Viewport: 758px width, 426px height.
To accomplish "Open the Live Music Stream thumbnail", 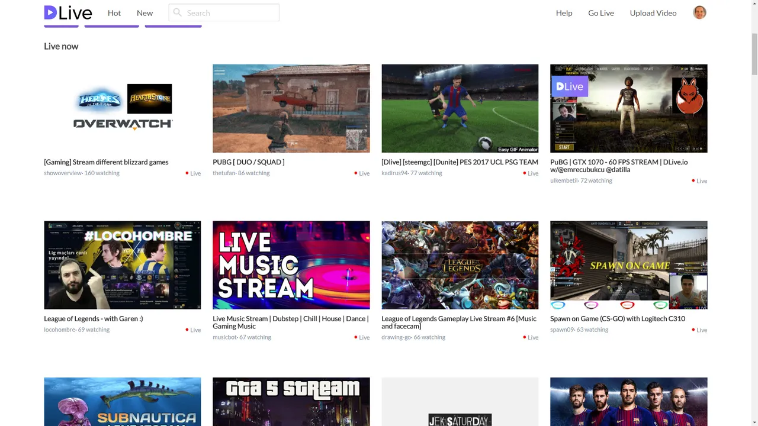I will [291, 265].
